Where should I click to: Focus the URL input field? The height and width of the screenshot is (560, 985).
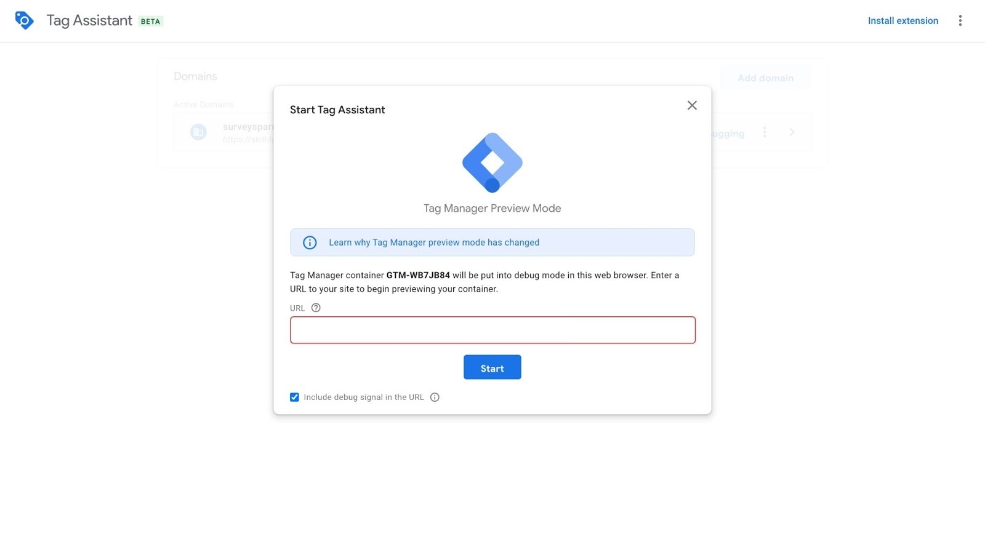tap(492, 330)
